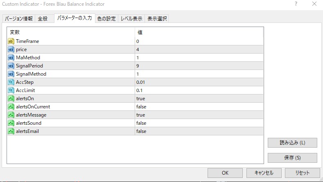Select the AccStep value 0.01 cell
Image resolution: width=323 pixels, height=182 pixels.
click(199, 82)
